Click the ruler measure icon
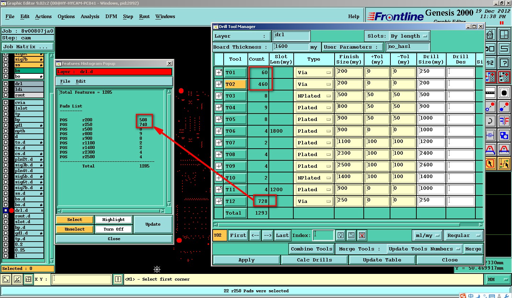Viewport: 512px width, 298px height. coord(490,93)
